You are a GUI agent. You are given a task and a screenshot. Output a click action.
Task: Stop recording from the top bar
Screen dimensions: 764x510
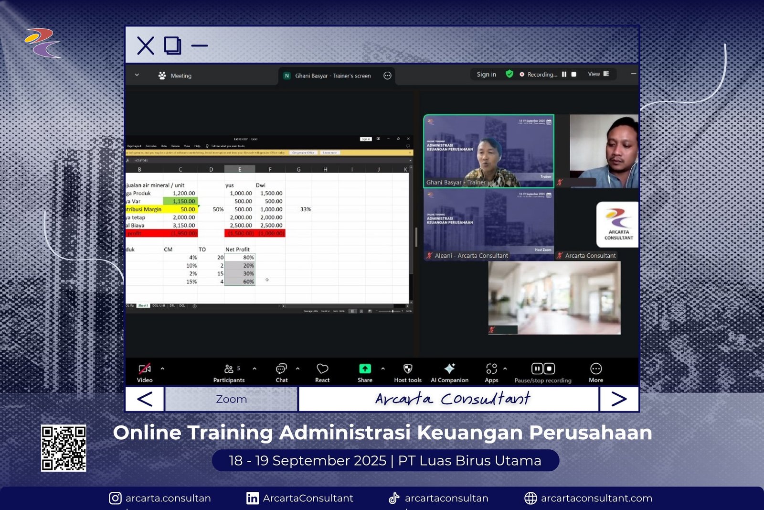tap(574, 75)
